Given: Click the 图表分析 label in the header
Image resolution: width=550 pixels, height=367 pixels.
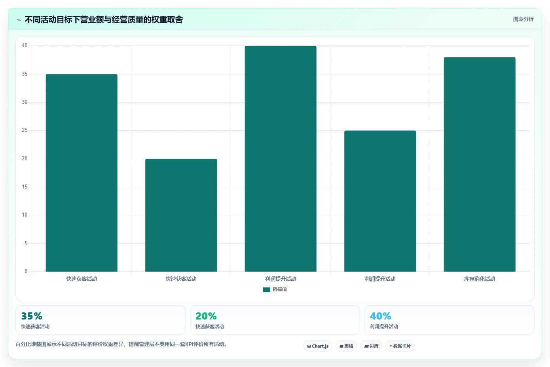Looking at the screenshot, I should click(523, 19).
